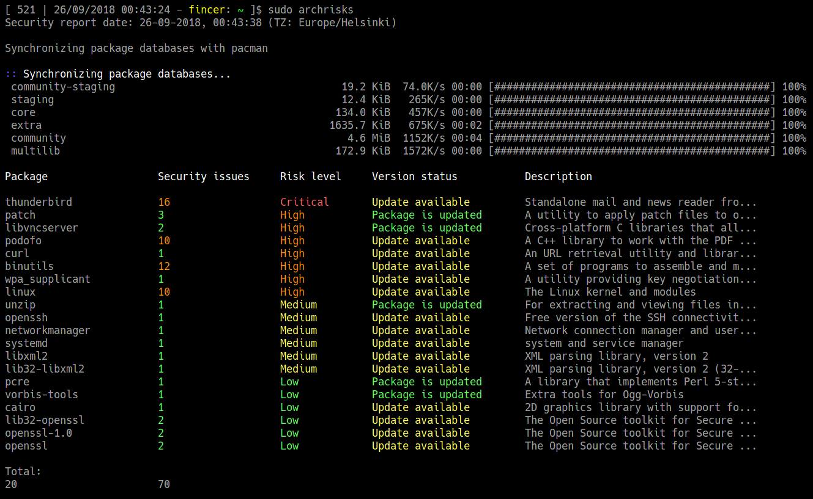
Task: Click the "16" issues count for thunderbird
Action: point(164,202)
